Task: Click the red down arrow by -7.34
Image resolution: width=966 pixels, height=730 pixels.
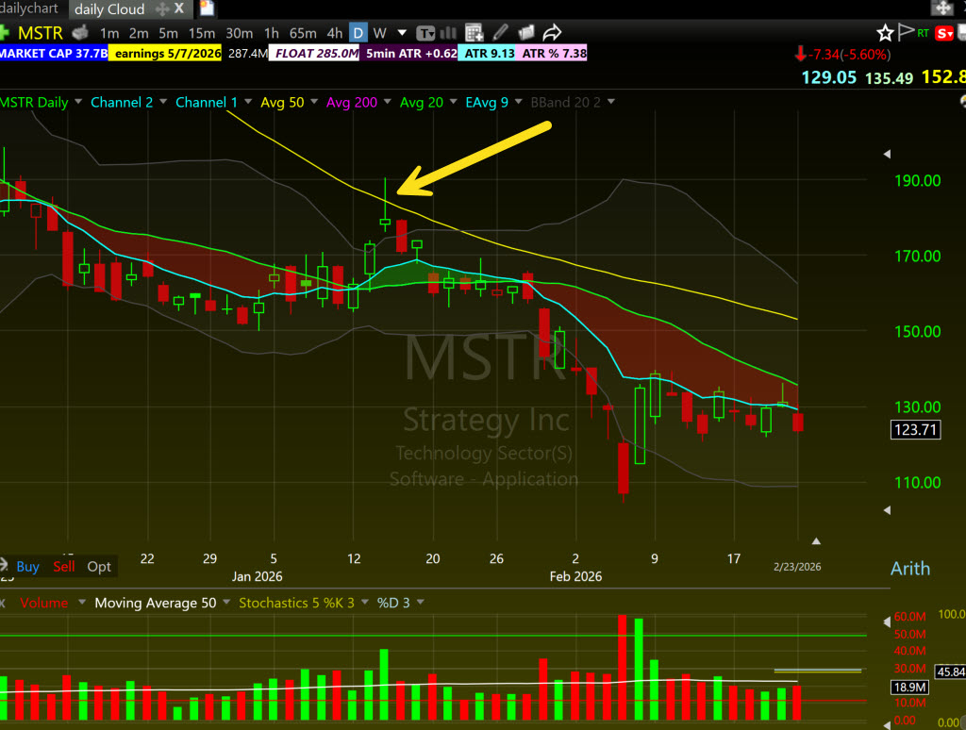Action: (x=800, y=54)
